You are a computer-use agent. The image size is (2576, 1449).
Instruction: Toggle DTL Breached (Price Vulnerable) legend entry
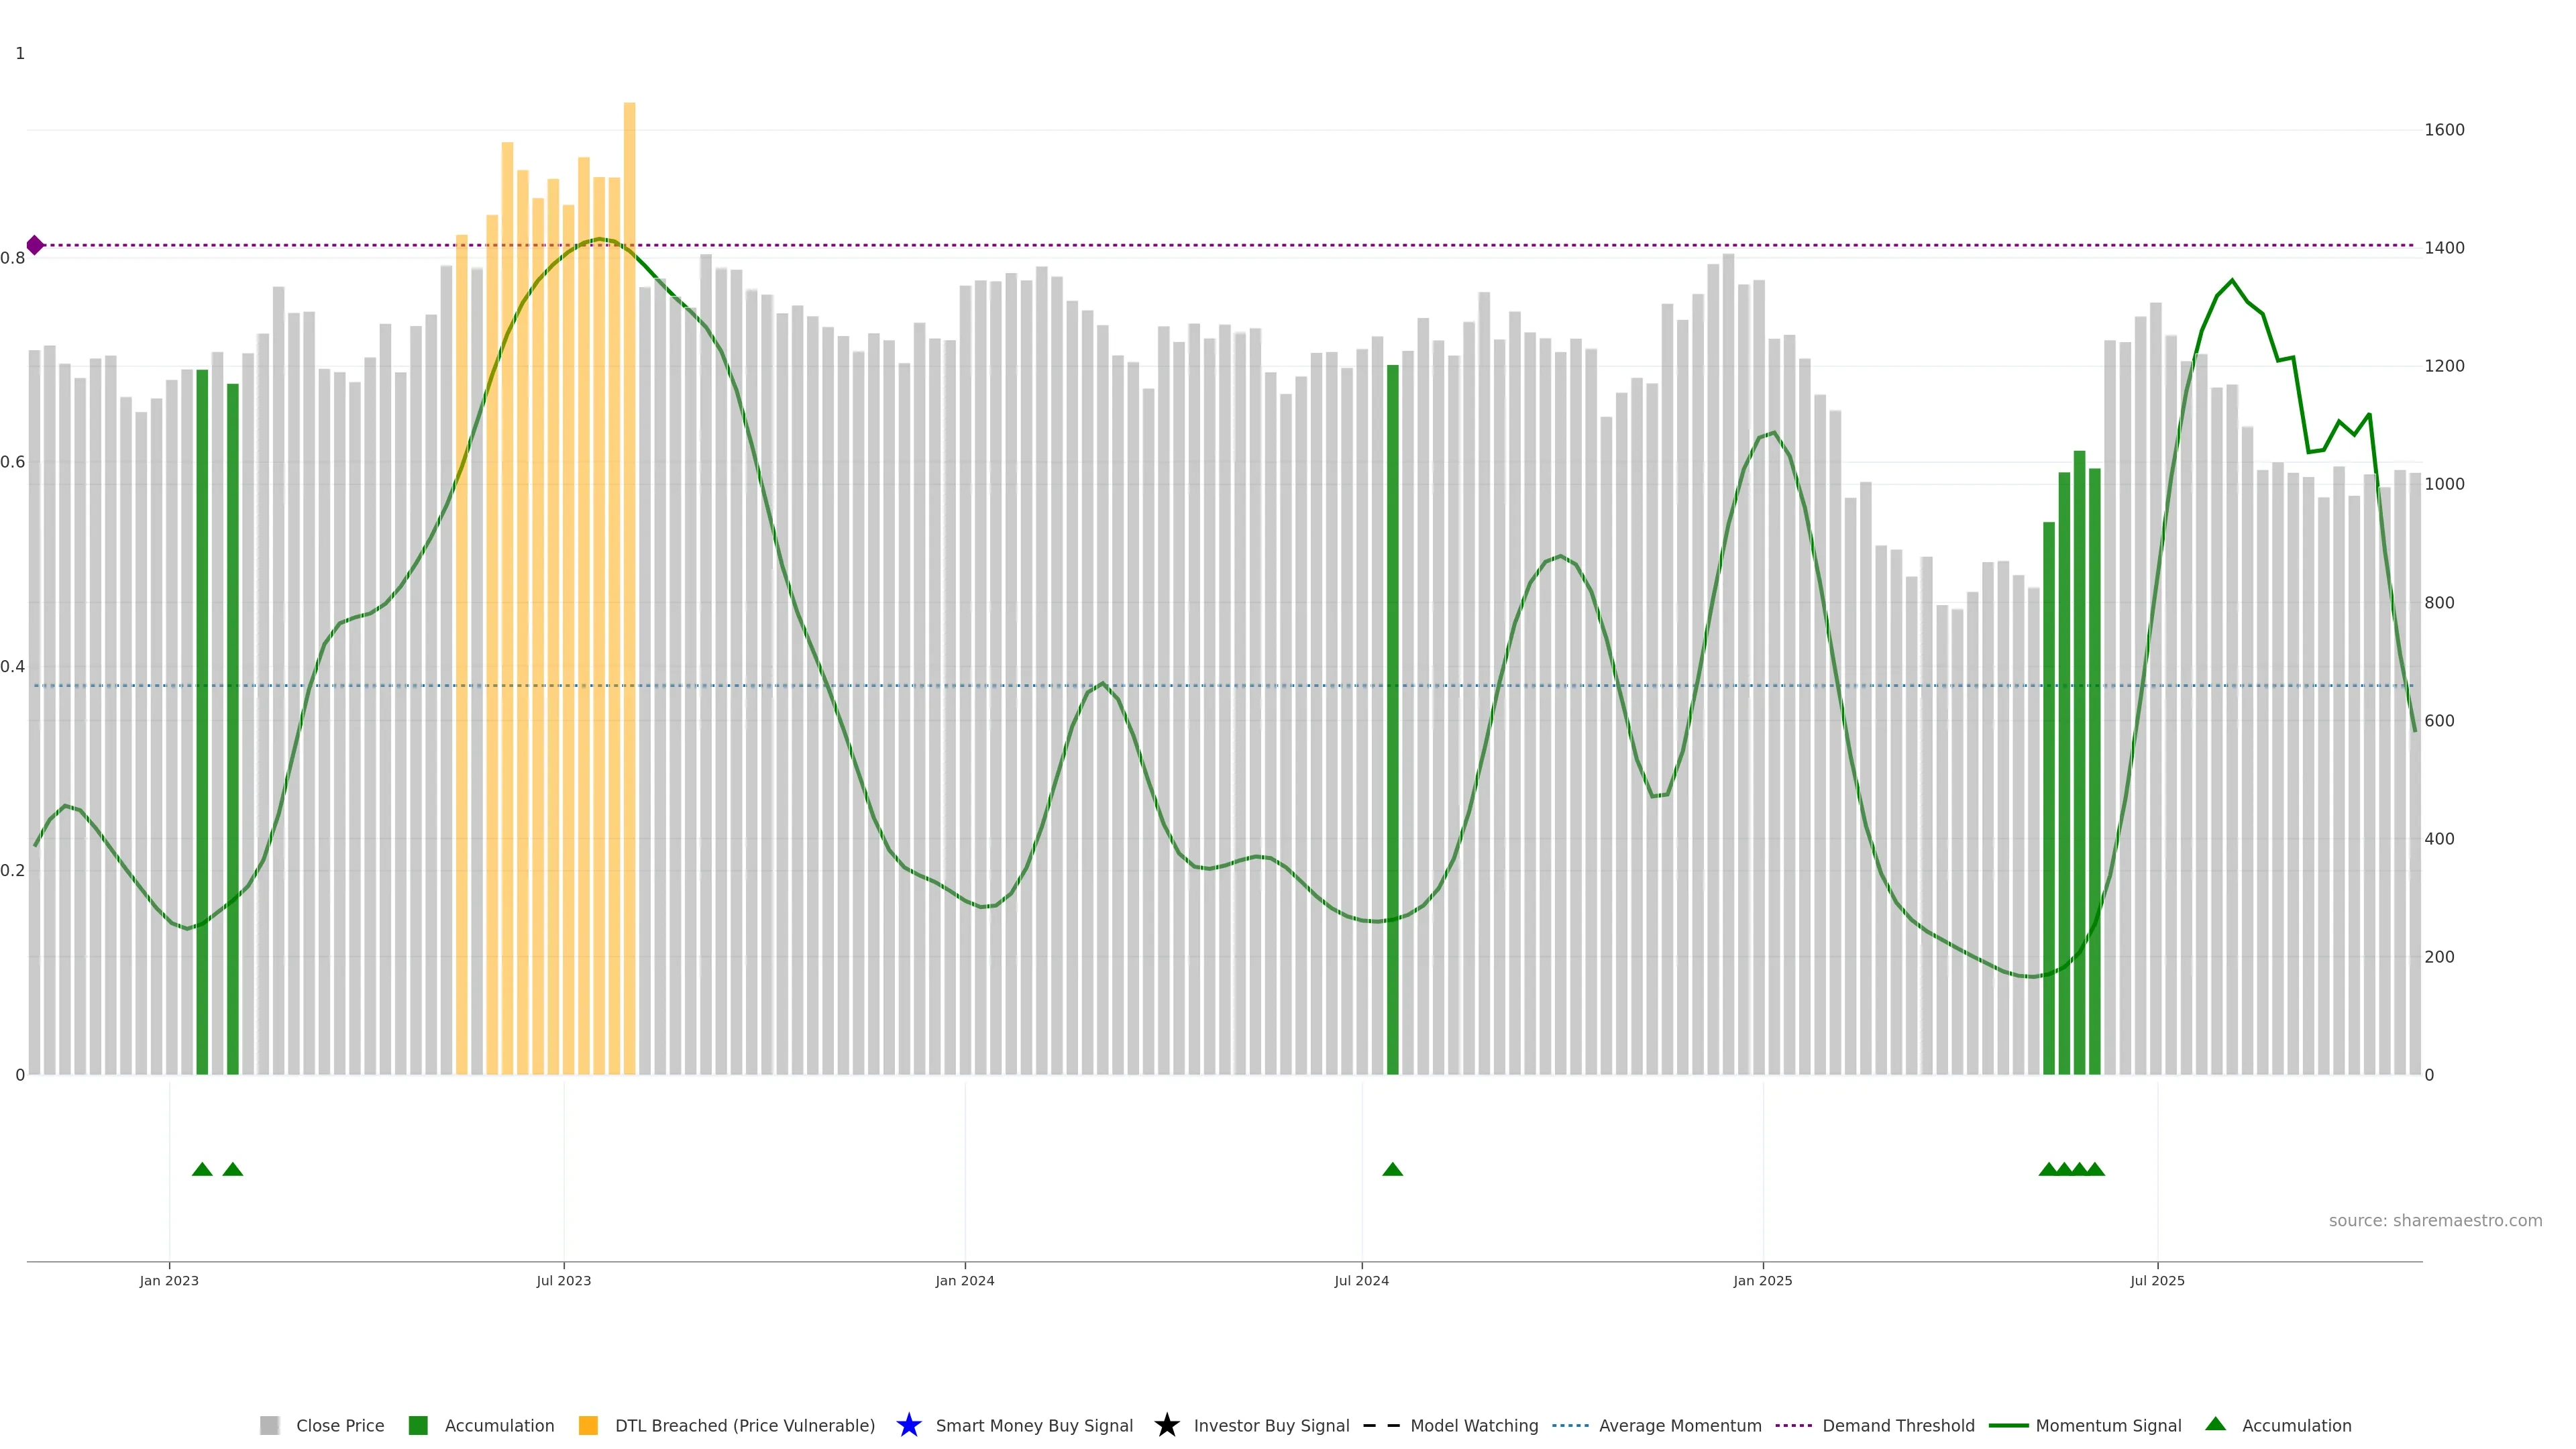point(744,1425)
